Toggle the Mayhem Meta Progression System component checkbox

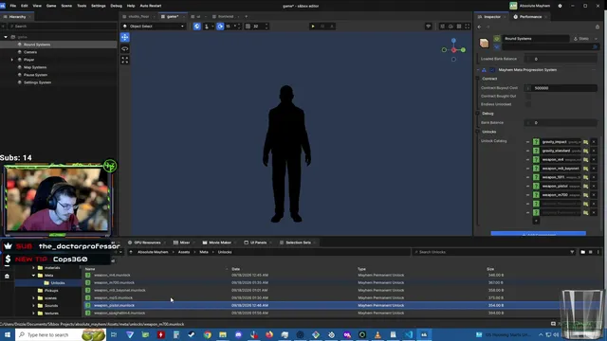coord(492,70)
